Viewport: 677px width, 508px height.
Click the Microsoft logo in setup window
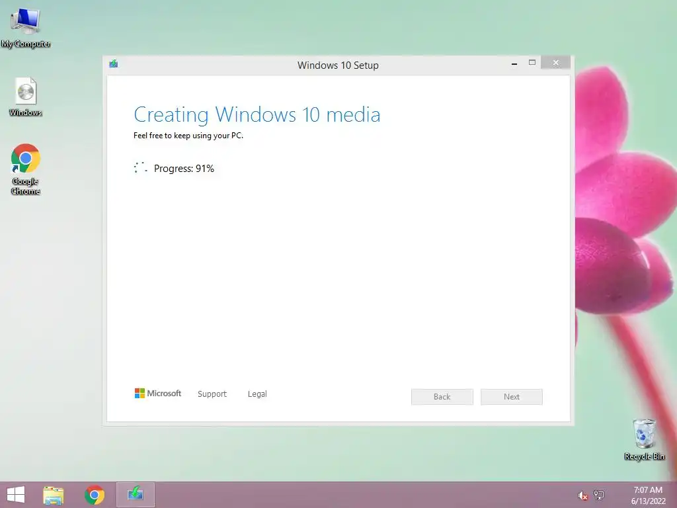coord(158,393)
